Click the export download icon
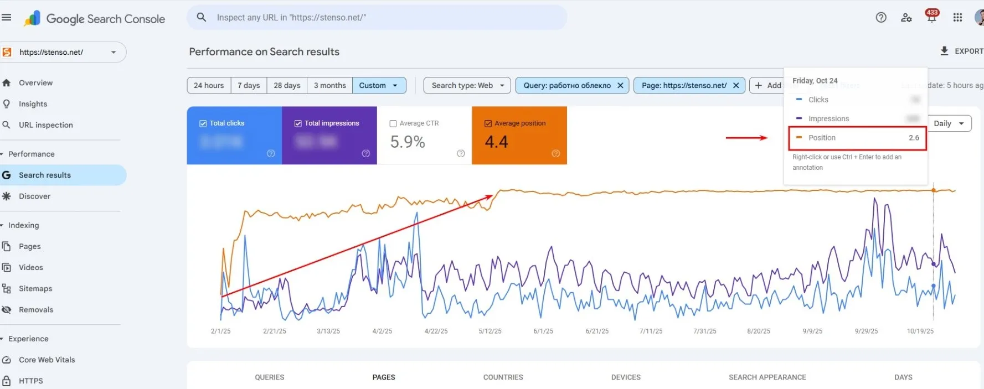The width and height of the screenshot is (984, 389). coord(944,51)
